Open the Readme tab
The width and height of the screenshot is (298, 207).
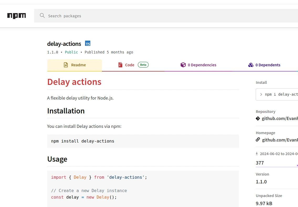pos(75,65)
